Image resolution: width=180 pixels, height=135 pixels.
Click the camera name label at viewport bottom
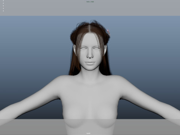(x=88, y=133)
